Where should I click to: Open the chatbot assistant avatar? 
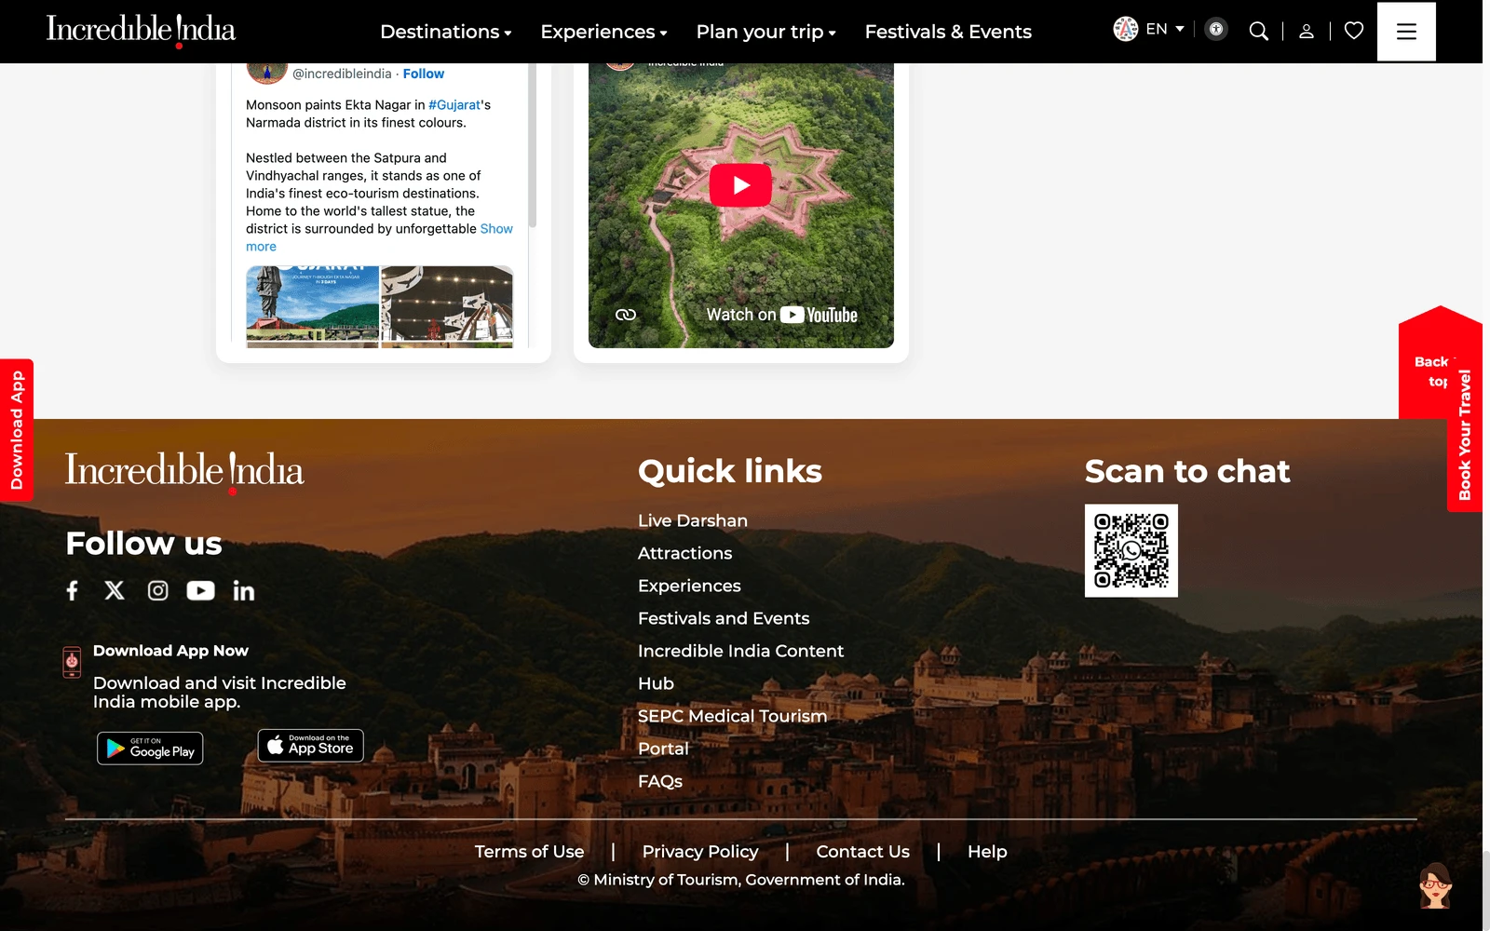tap(1435, 885)
